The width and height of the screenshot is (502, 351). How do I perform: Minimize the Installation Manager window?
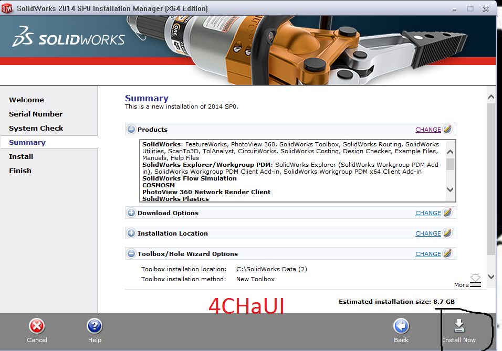pos(454,9)
